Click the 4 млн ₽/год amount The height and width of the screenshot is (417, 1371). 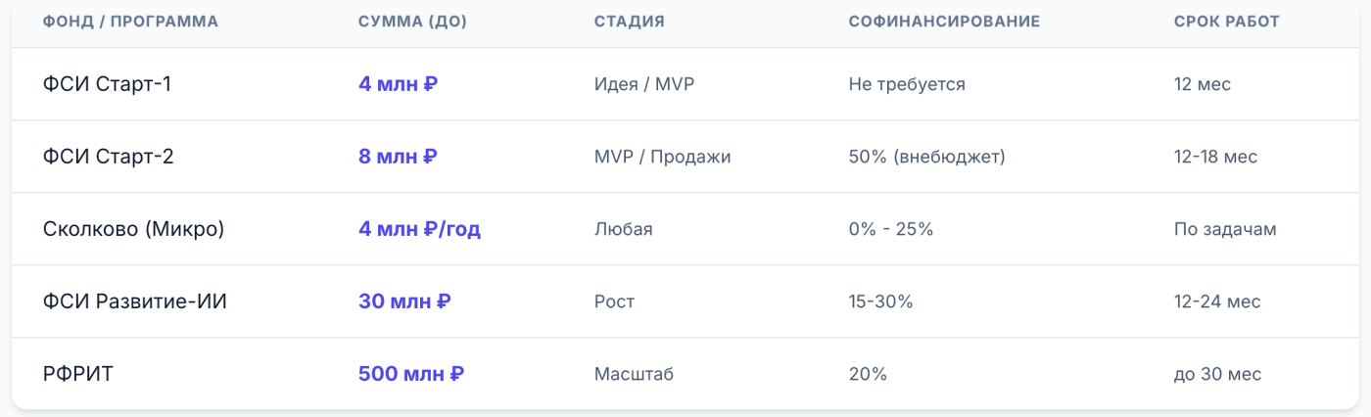(419, 229)
